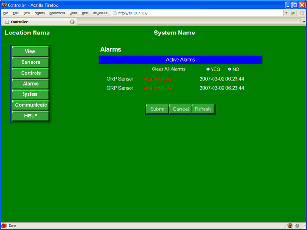The width and height of the screenshot is (307, 230).
Task: Go to Communicate in the sidebar
Action: [31, 105]
